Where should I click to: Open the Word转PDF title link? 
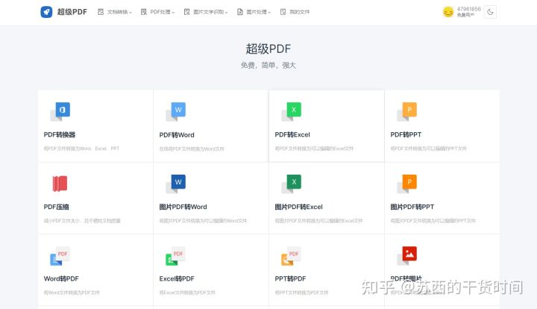(61, 279)
